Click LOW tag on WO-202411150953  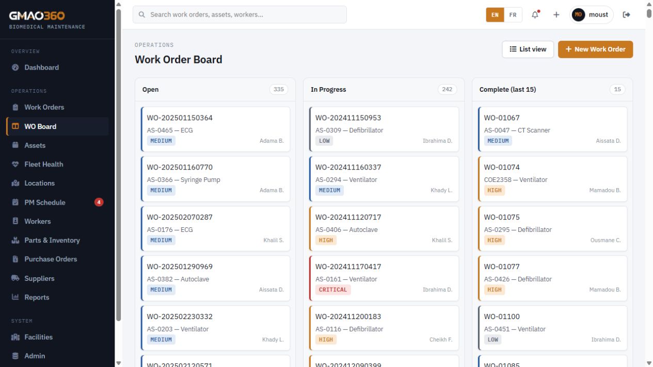pos(324,141)
